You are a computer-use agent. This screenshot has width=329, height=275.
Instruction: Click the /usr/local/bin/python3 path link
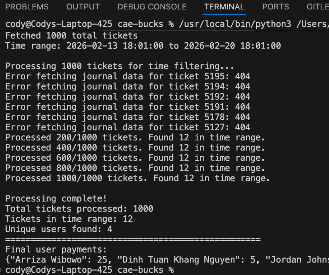click(x=235, y=24)
